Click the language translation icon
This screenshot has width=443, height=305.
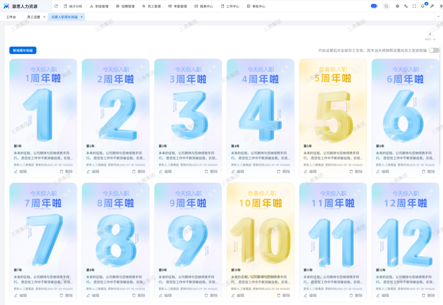tap(406, 6)
